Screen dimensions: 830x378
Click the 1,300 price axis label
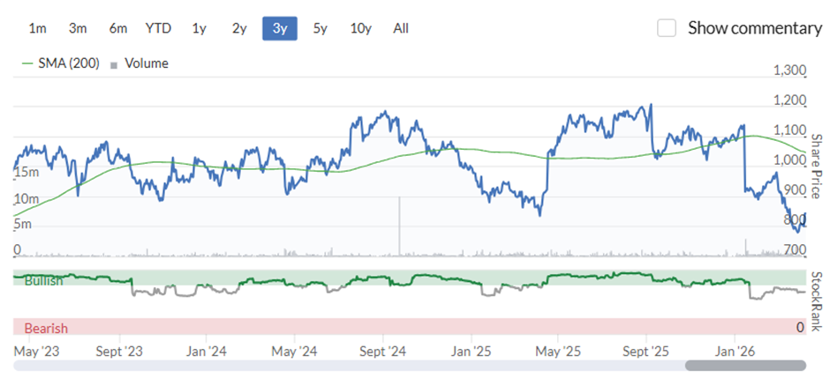coord(789,70)
